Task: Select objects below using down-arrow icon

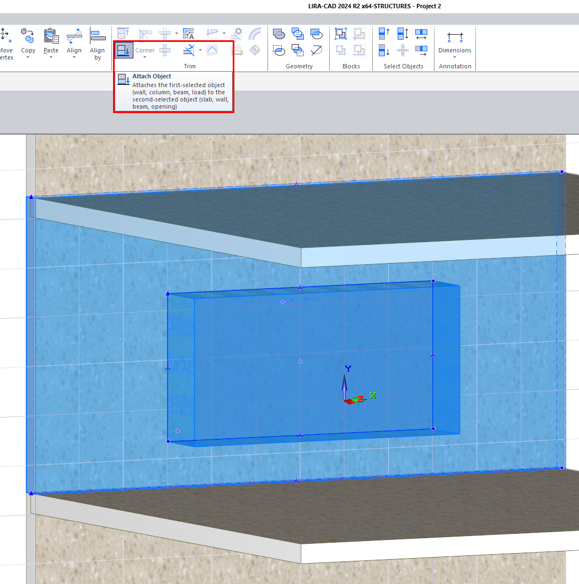Action: [384, 51]
